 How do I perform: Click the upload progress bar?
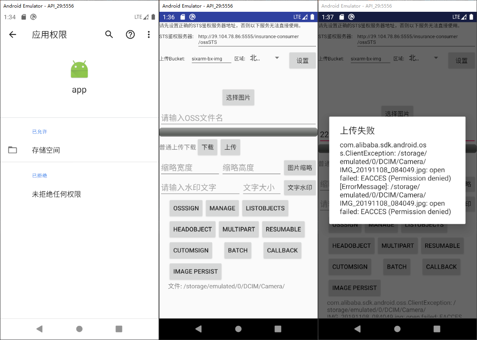(x=238, y=132)
